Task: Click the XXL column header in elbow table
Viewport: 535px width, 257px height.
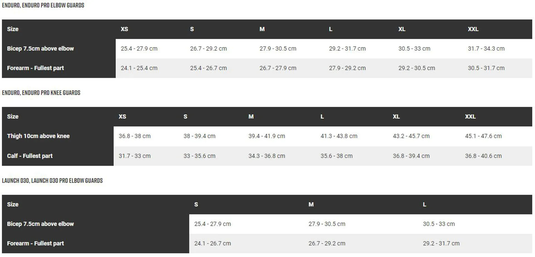Action: point(473,29)
